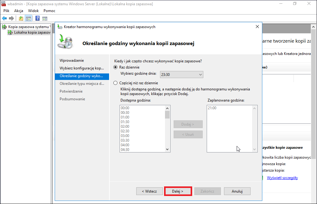The width and height of the screenshot is (317, 204).
Task: Select 01:30 in available times list
Action: point(125,122)
